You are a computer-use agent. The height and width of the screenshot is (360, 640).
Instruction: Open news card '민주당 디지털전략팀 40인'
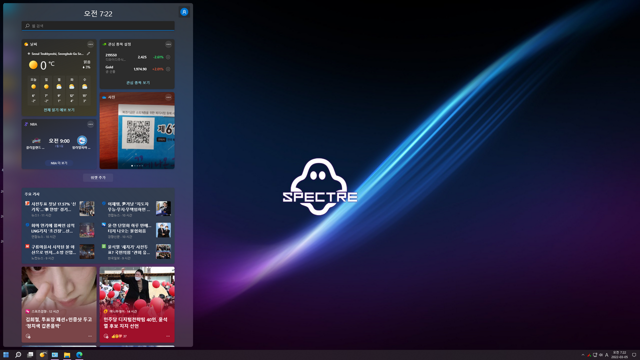pyautogui.click(x=137, y=304)
